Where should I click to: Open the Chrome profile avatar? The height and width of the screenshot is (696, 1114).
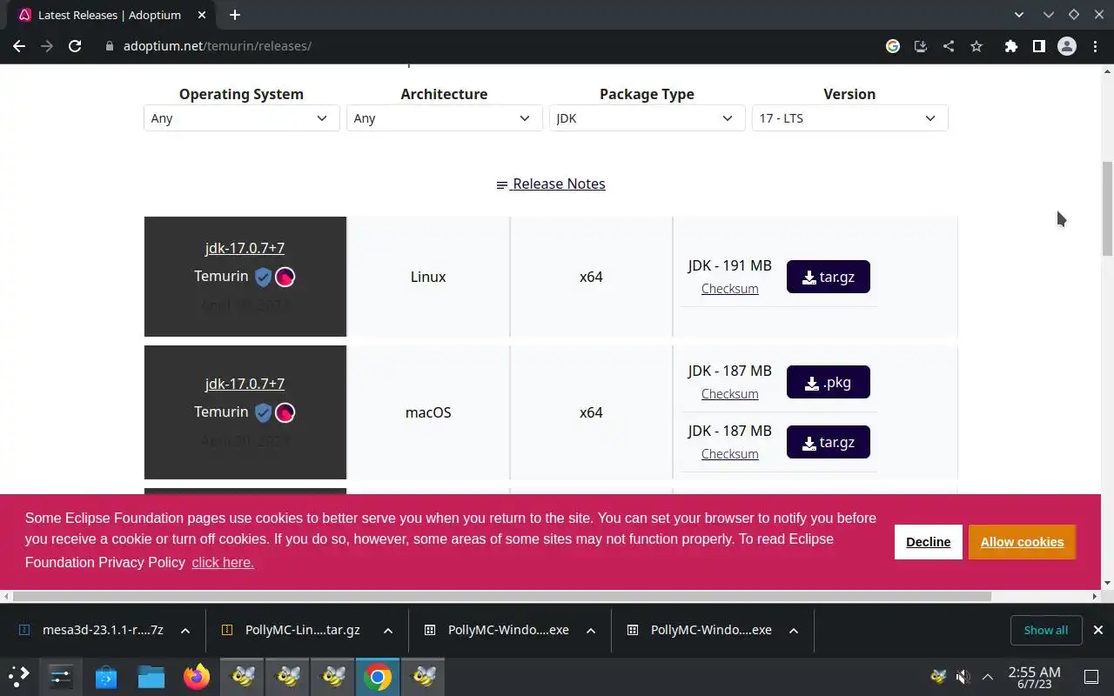[1067, 46]
